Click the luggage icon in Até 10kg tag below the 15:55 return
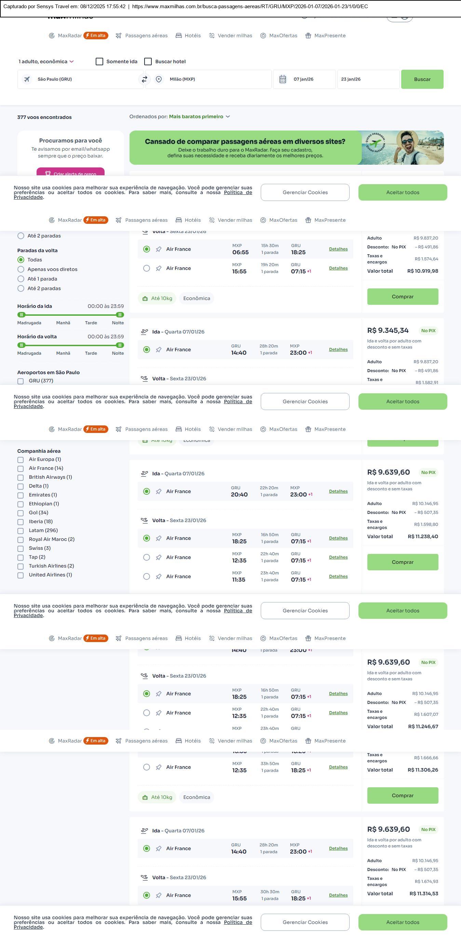The image size is (461, 939). 145,299
